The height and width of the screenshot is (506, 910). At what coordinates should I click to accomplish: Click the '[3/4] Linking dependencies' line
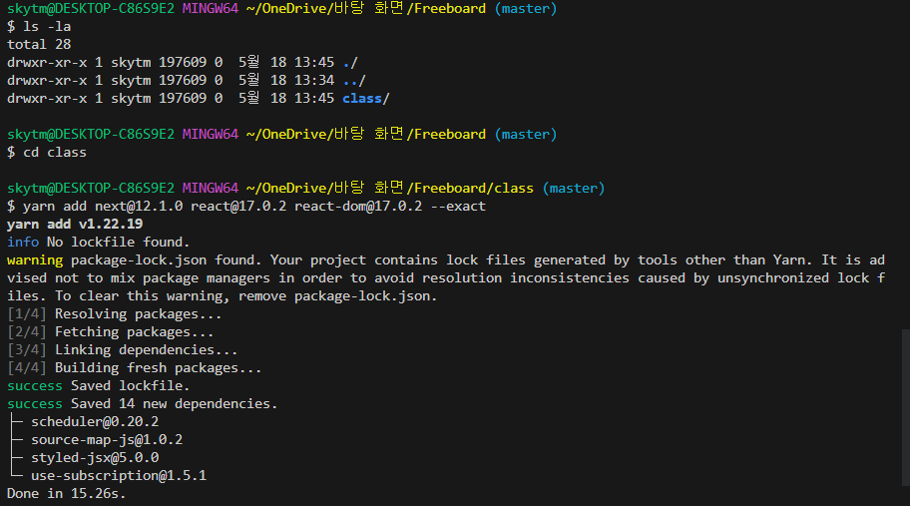123,350
